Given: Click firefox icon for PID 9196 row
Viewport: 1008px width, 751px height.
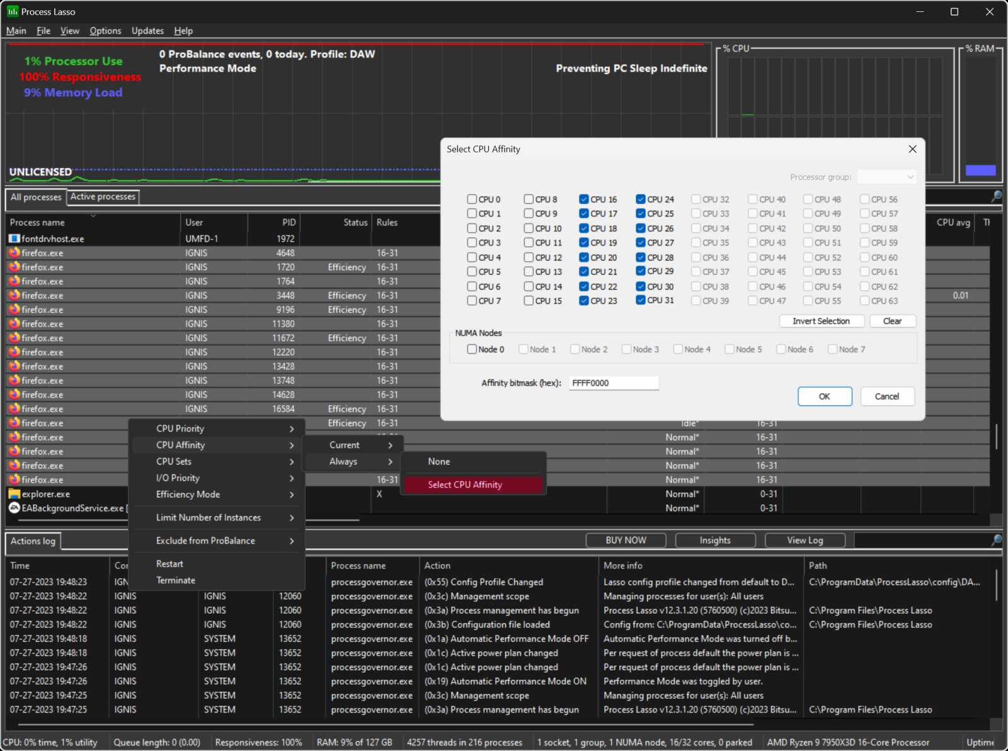Looking at the screenshot, I should [x=14, y=309].
